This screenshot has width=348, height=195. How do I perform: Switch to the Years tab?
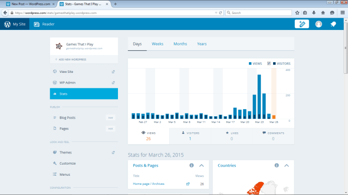202,44
